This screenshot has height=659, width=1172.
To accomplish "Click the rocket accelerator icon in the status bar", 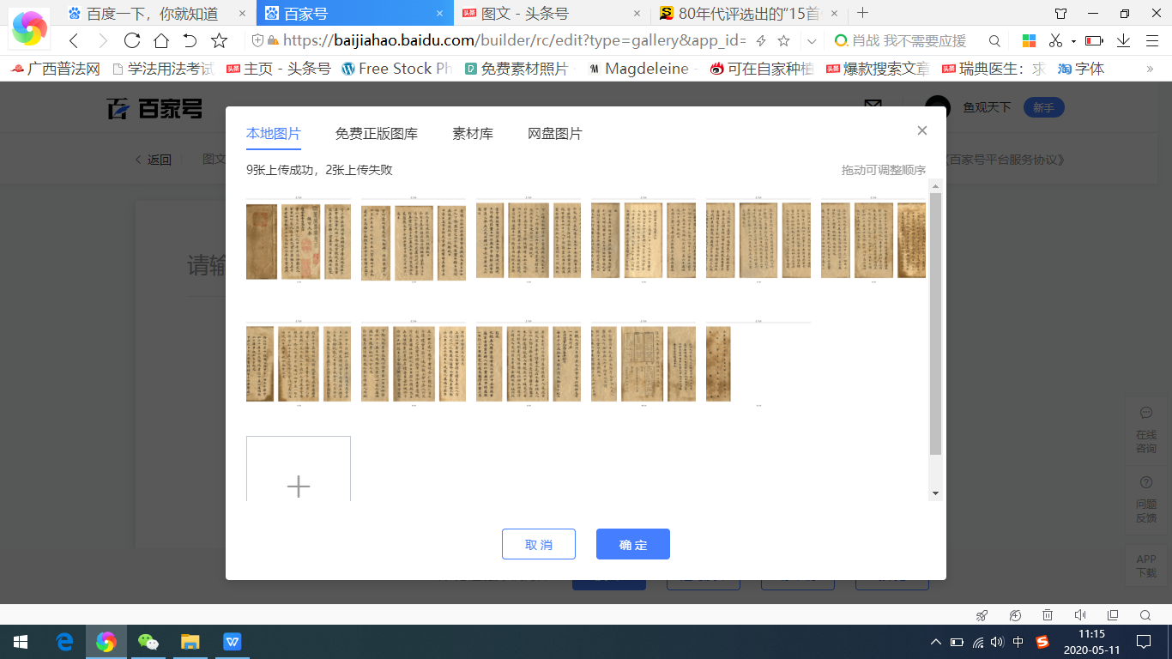I will 982,615.
